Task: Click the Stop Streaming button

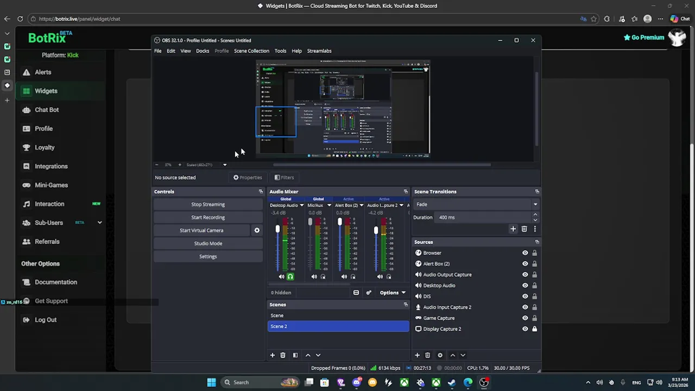Action: (x=208, y=205)
